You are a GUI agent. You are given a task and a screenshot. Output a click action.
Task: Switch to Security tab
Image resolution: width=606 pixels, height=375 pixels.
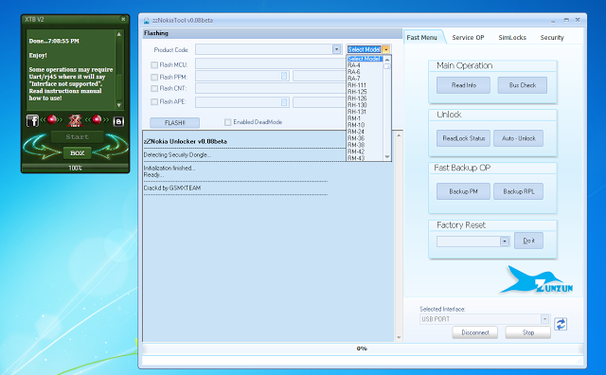tap(552, 38)
